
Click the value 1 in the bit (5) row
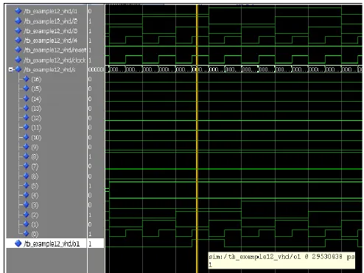tap(90, 186)
